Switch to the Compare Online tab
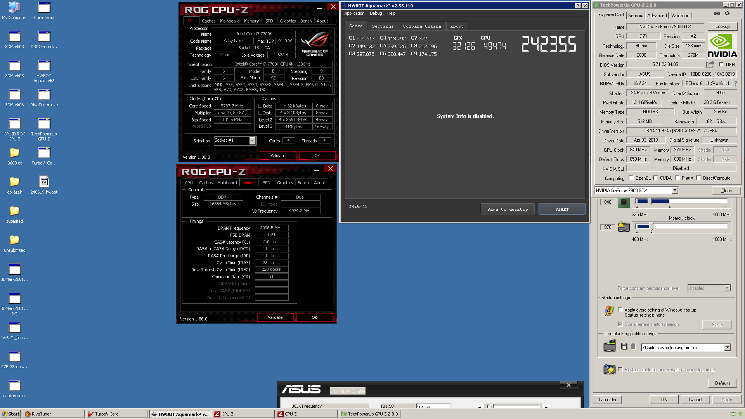The image size is (745, 419). 422,26
